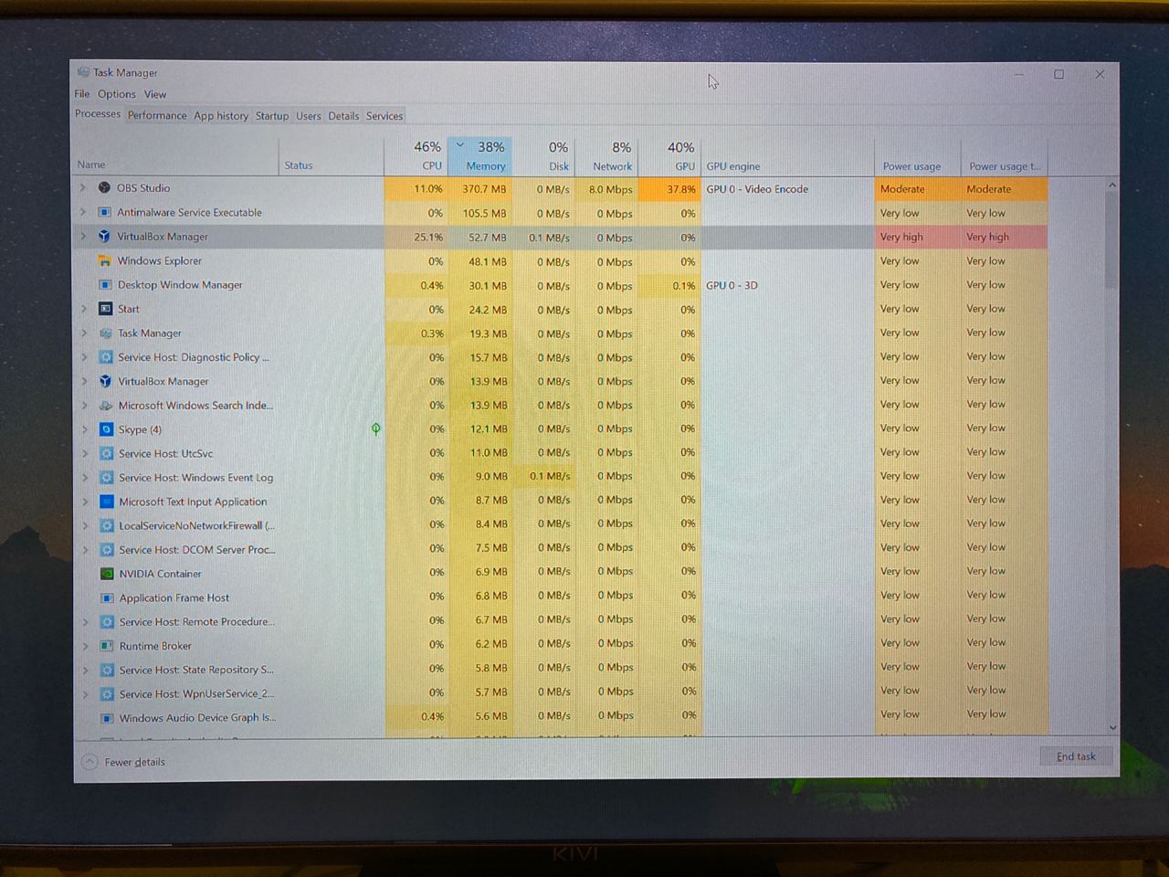Image resolution: width=1169 pixels, height=877 pixels.
Task: Click the Windows Audio Device Graph icon
Action: [107, 718]
